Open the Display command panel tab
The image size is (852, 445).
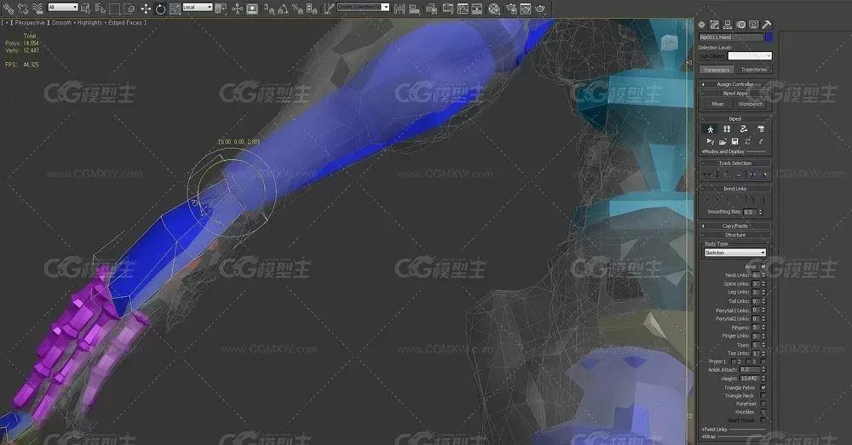[754, 25]
